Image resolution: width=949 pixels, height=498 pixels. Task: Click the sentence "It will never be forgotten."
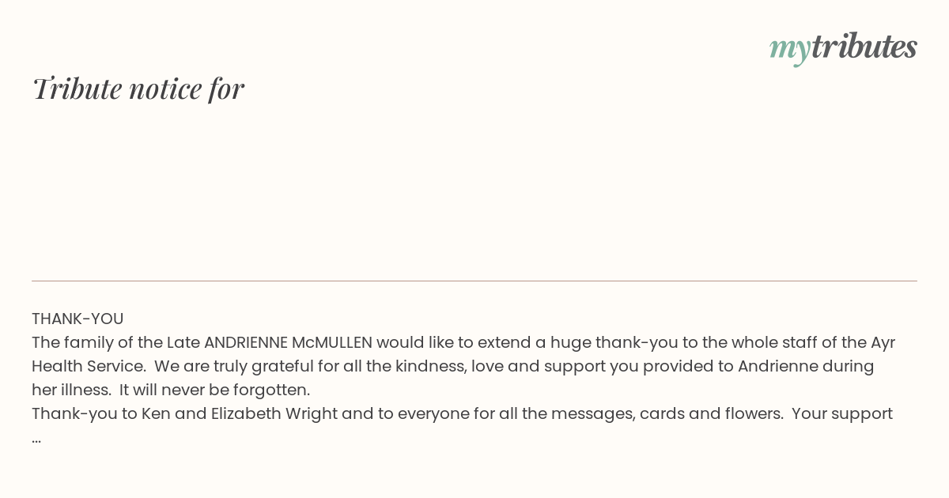pyautogui.click(x=214, y=390)
